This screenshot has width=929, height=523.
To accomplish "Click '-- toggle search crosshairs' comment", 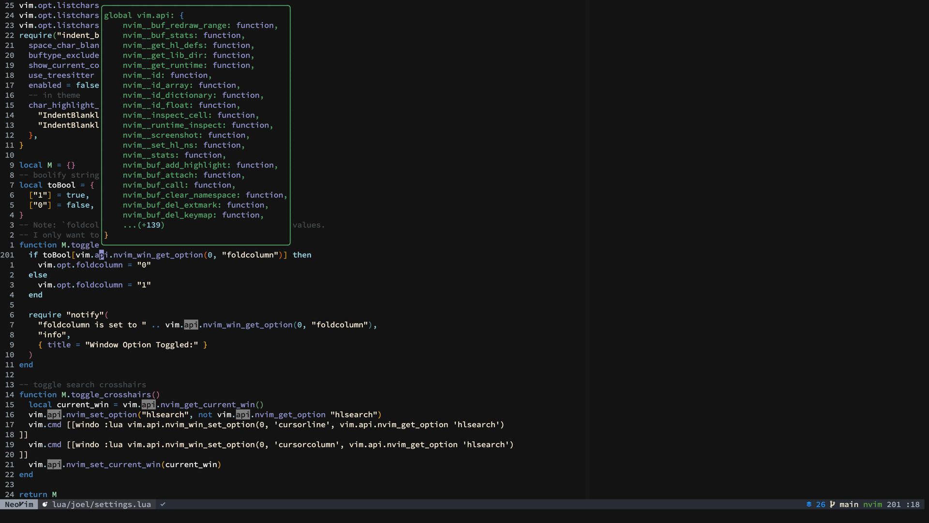I will click(x=83, y=385).
